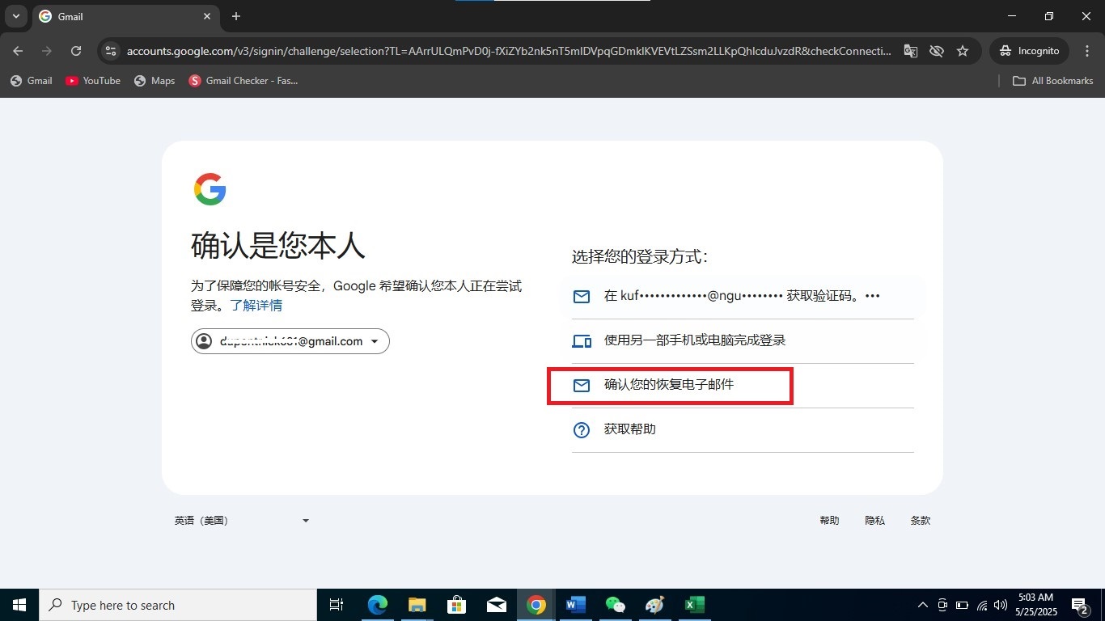Switch to the Gmail browser tab
The image size is (1105, 621).
pos(113,16)
